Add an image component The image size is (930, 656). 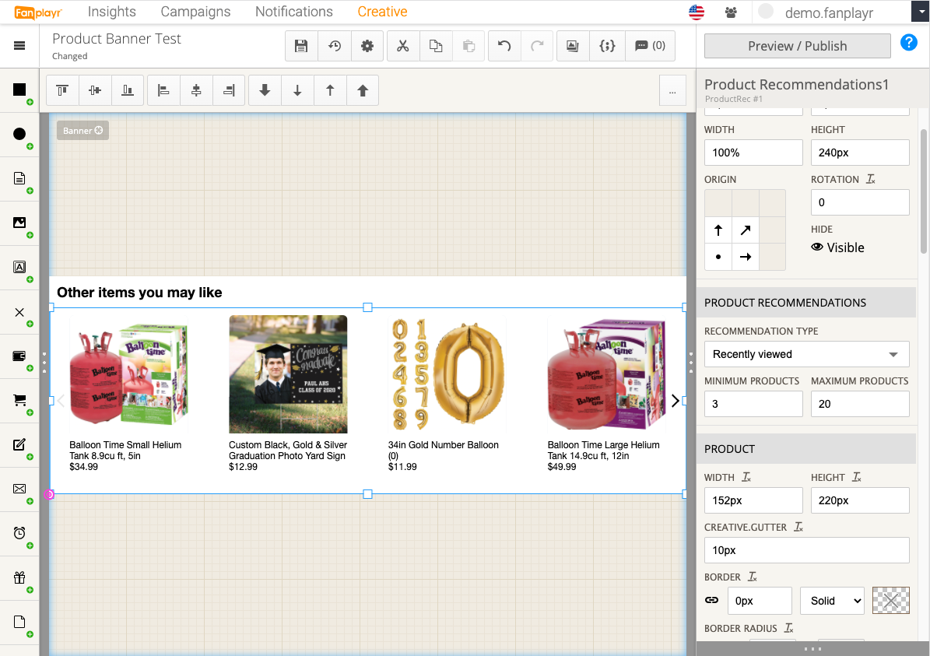[x=19, y=223]
